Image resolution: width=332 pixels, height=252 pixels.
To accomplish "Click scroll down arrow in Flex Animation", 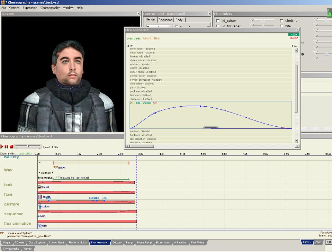I will click(x=296, y=141).
